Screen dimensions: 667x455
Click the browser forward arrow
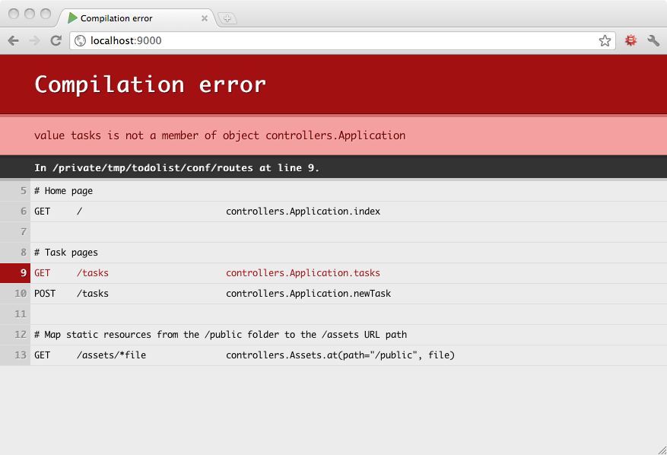[34, 41]
